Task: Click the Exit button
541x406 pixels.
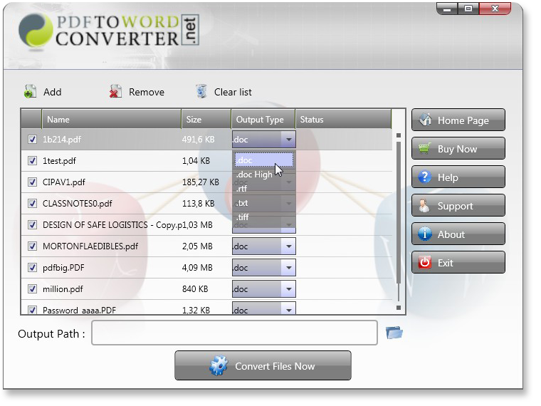Action: click(458, 263)
